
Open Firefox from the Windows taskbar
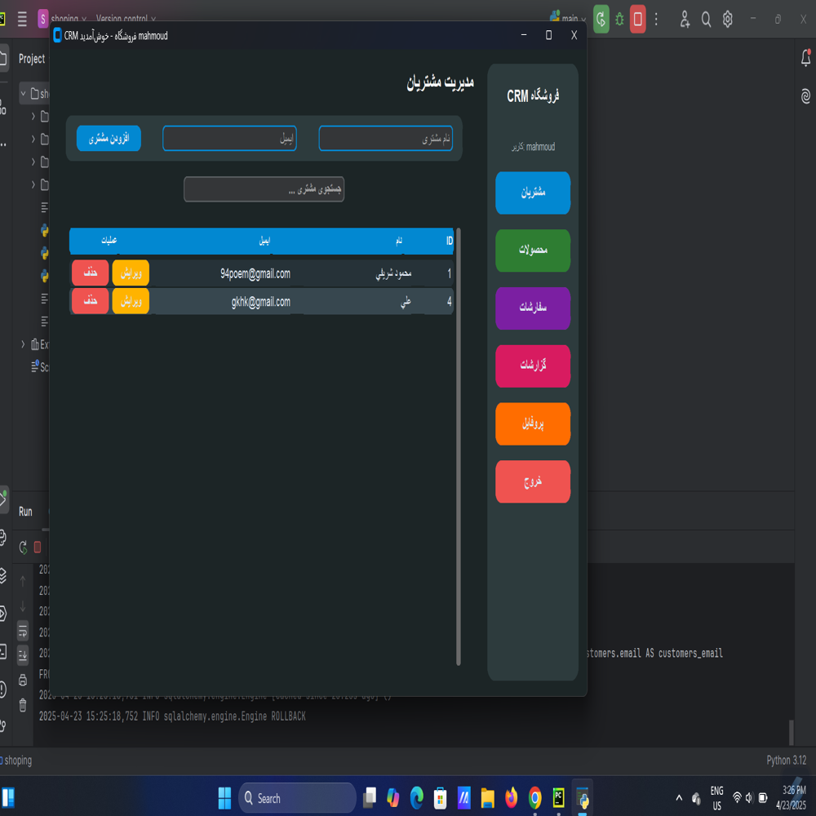tap(512, 798)
